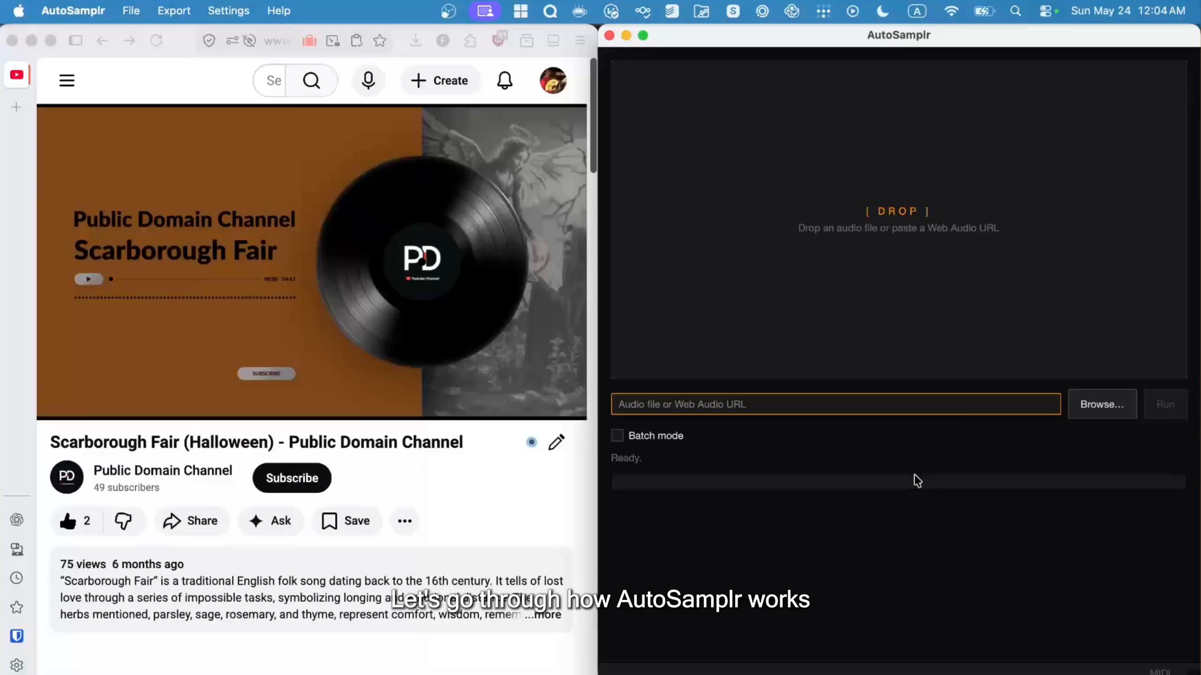Tick the Batch mode checkbox
Image resolution: width=1201 pixels, height=675 pixels.
click(617, 435)
